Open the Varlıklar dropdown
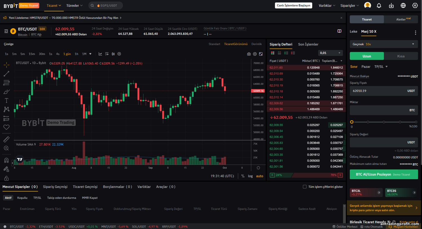This screenshot has width=422, height=229. [327, 5]
